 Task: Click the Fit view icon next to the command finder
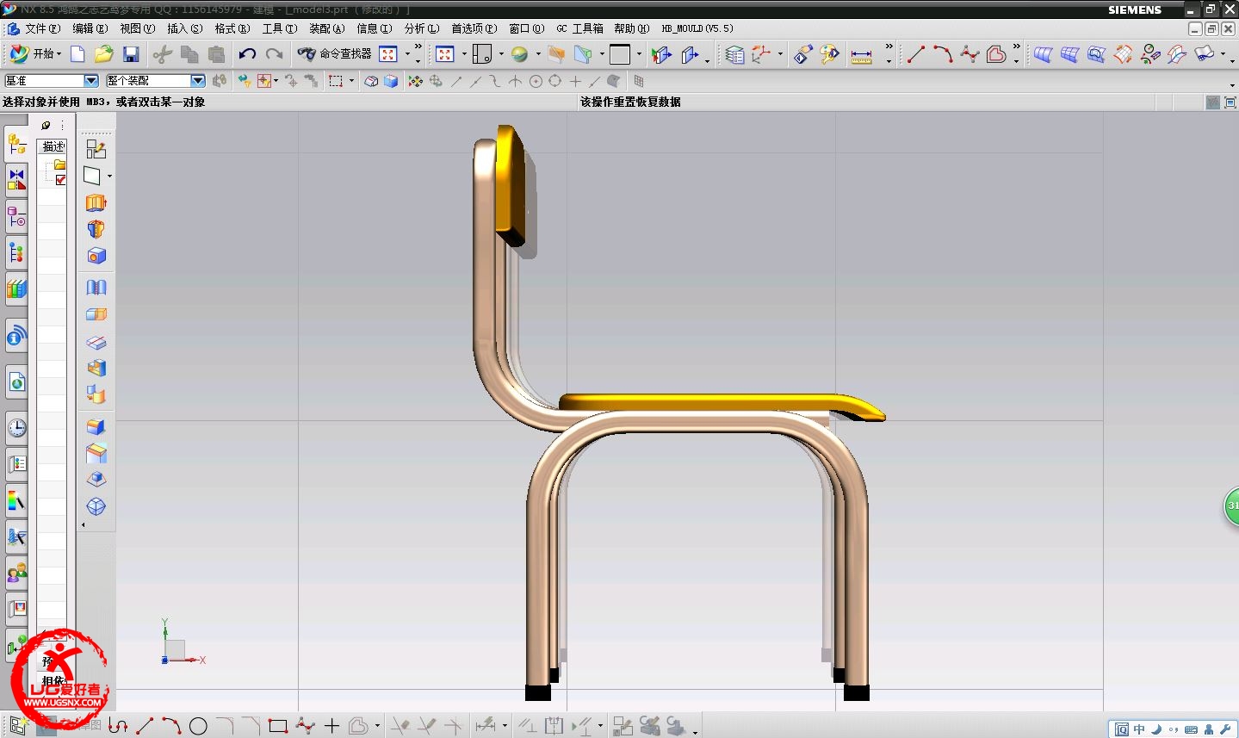pos(388,54)
